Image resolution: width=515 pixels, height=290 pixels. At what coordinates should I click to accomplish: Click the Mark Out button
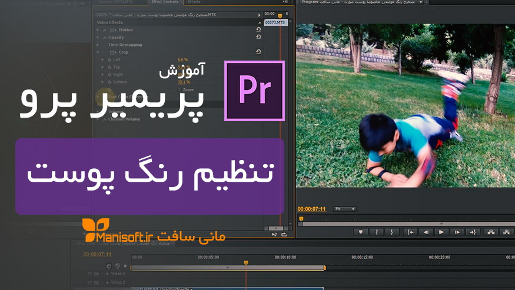click(391, 232)
